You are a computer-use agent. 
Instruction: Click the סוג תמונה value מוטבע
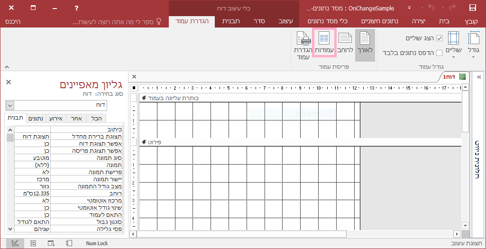coord(33,158)
